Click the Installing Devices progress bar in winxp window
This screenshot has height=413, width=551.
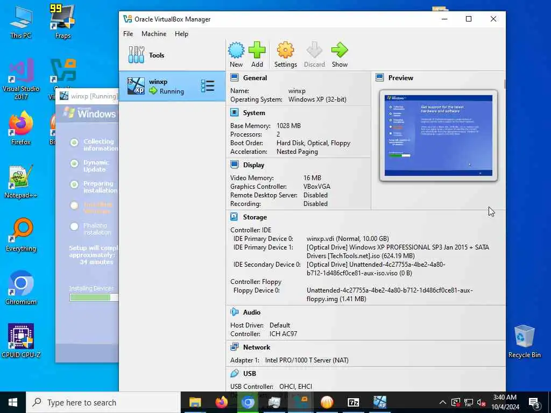(x=94, y=297)
